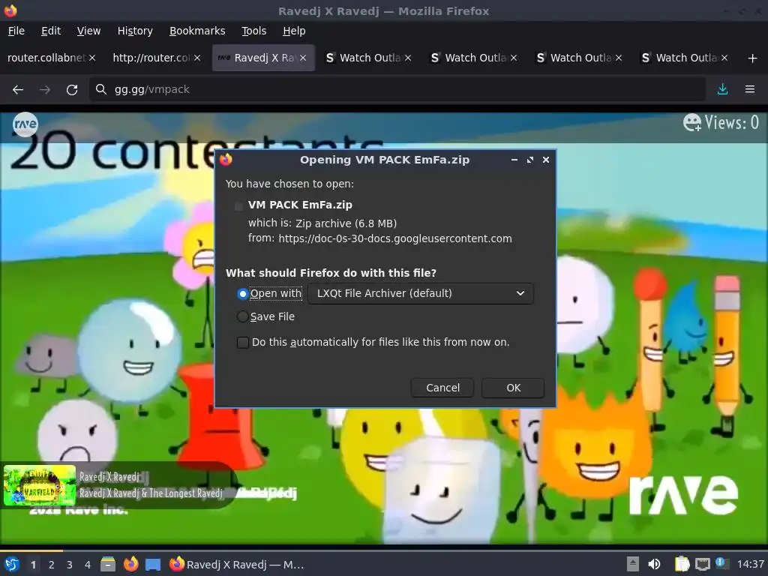Switch to workspace 2

click(x=52, y=565)
